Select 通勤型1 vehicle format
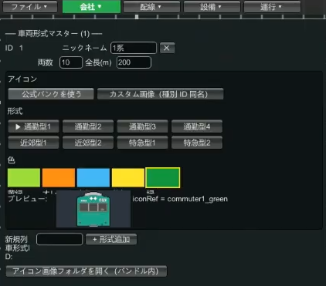Viewport: 326px width, 286px height. click(33, 126)
